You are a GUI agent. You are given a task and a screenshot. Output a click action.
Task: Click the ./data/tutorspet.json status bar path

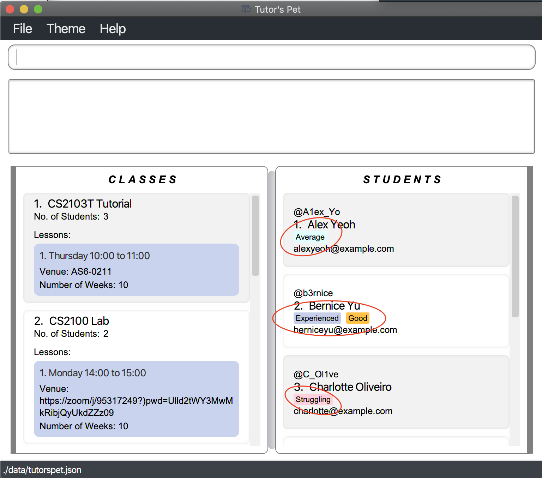click(x=42, y=470)
